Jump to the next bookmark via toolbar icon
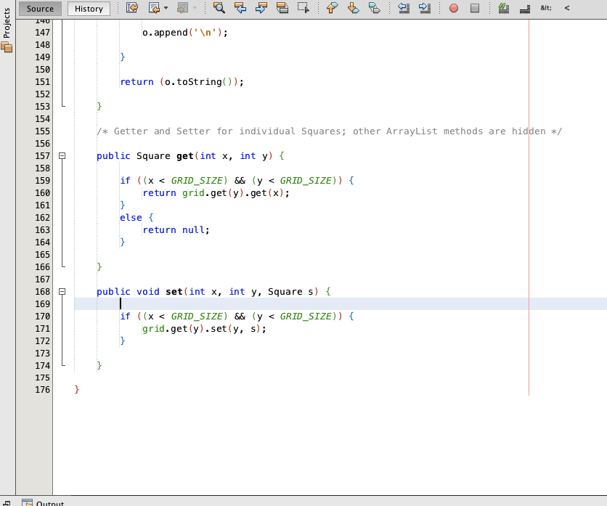This screenshot has width=607, height=506. [x=354, y=8]
